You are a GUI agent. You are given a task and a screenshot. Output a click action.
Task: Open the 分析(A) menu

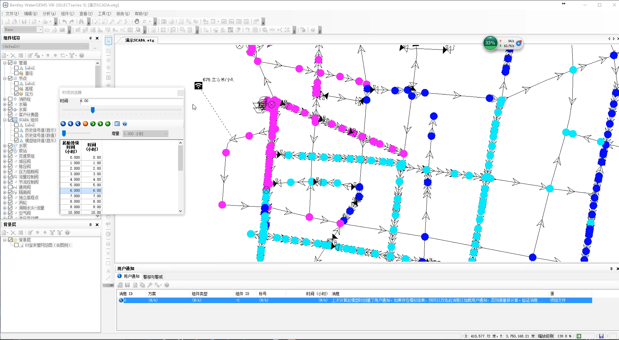49,14
